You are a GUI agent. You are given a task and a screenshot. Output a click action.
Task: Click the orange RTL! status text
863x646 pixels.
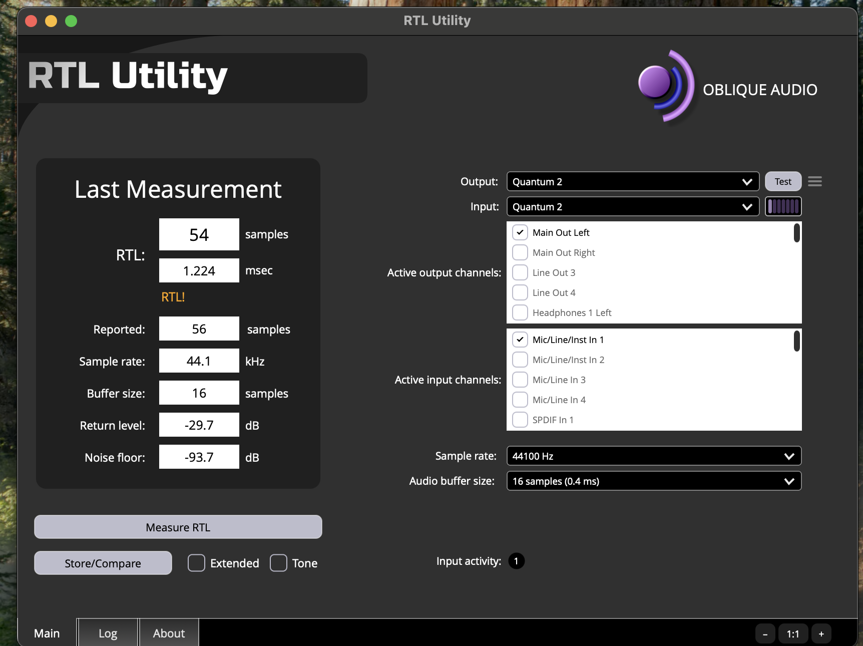coord(173,297)
